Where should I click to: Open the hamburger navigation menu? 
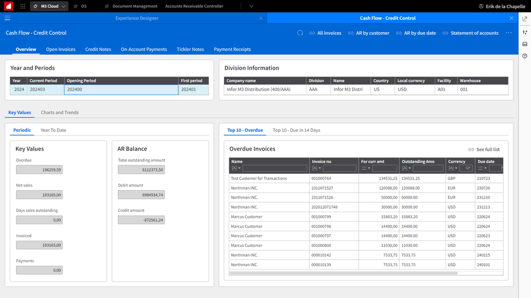click(7, 18)
